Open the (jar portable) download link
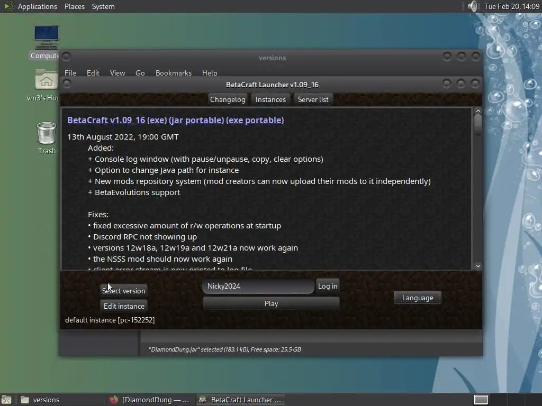542x406 pixels. pyautogui.click(x=196, y=120)
